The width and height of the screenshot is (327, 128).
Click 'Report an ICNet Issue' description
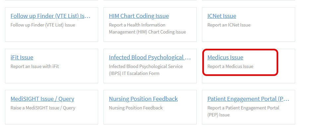[229, 25]
